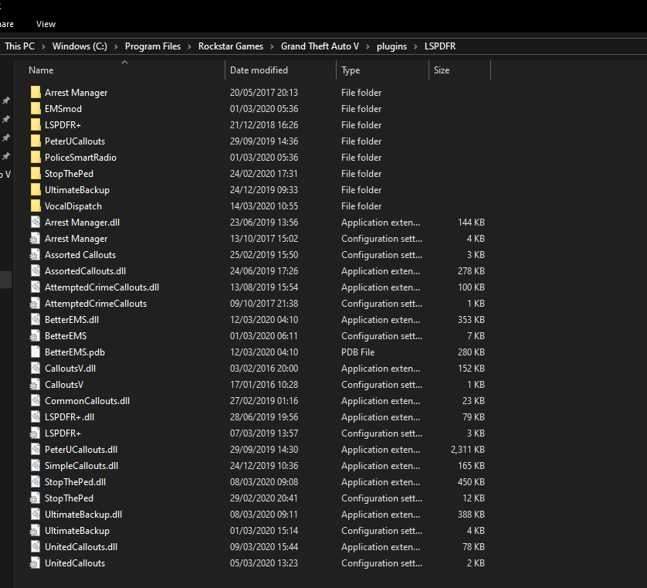Navigate to This PC breadcrumb
Screen dimensions: 647x588
19,46
